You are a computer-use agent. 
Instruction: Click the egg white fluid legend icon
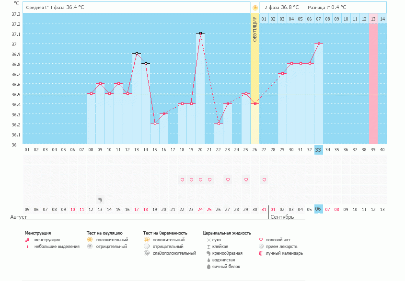point(208,267)
